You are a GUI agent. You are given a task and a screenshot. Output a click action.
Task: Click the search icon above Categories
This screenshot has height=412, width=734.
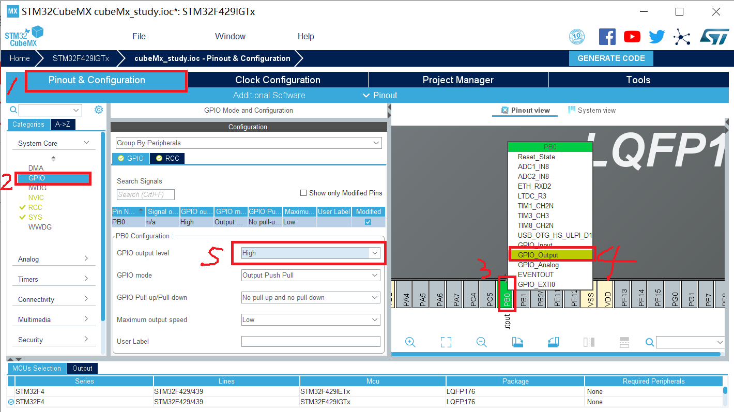(13, 110)
